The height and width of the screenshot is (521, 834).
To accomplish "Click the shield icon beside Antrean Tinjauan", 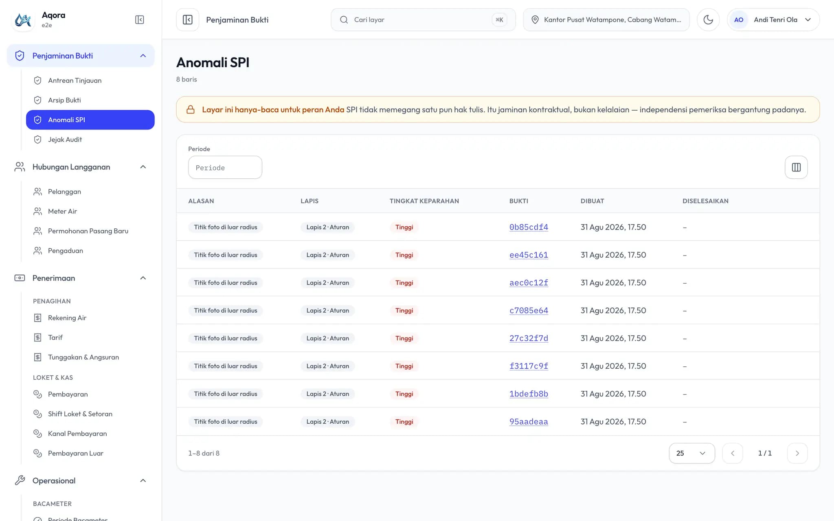I will click(37, 81).
